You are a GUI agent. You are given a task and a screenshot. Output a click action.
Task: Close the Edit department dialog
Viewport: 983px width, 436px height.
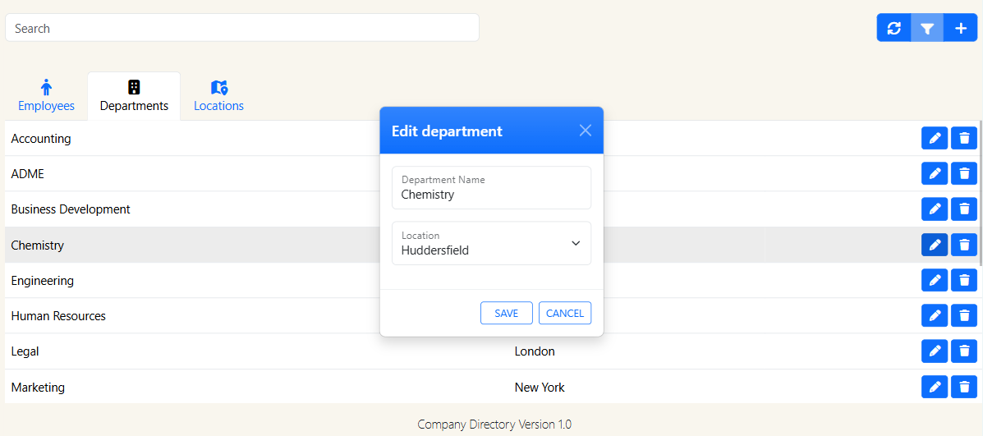(x=585, y=131)
